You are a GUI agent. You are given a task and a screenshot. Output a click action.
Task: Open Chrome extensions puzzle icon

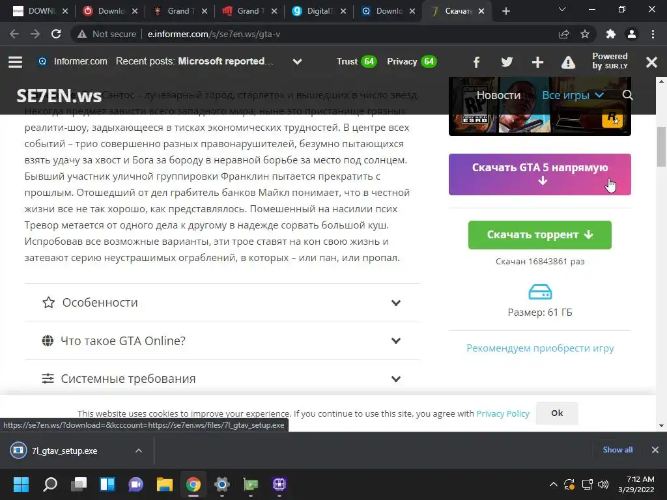point(611,34)
